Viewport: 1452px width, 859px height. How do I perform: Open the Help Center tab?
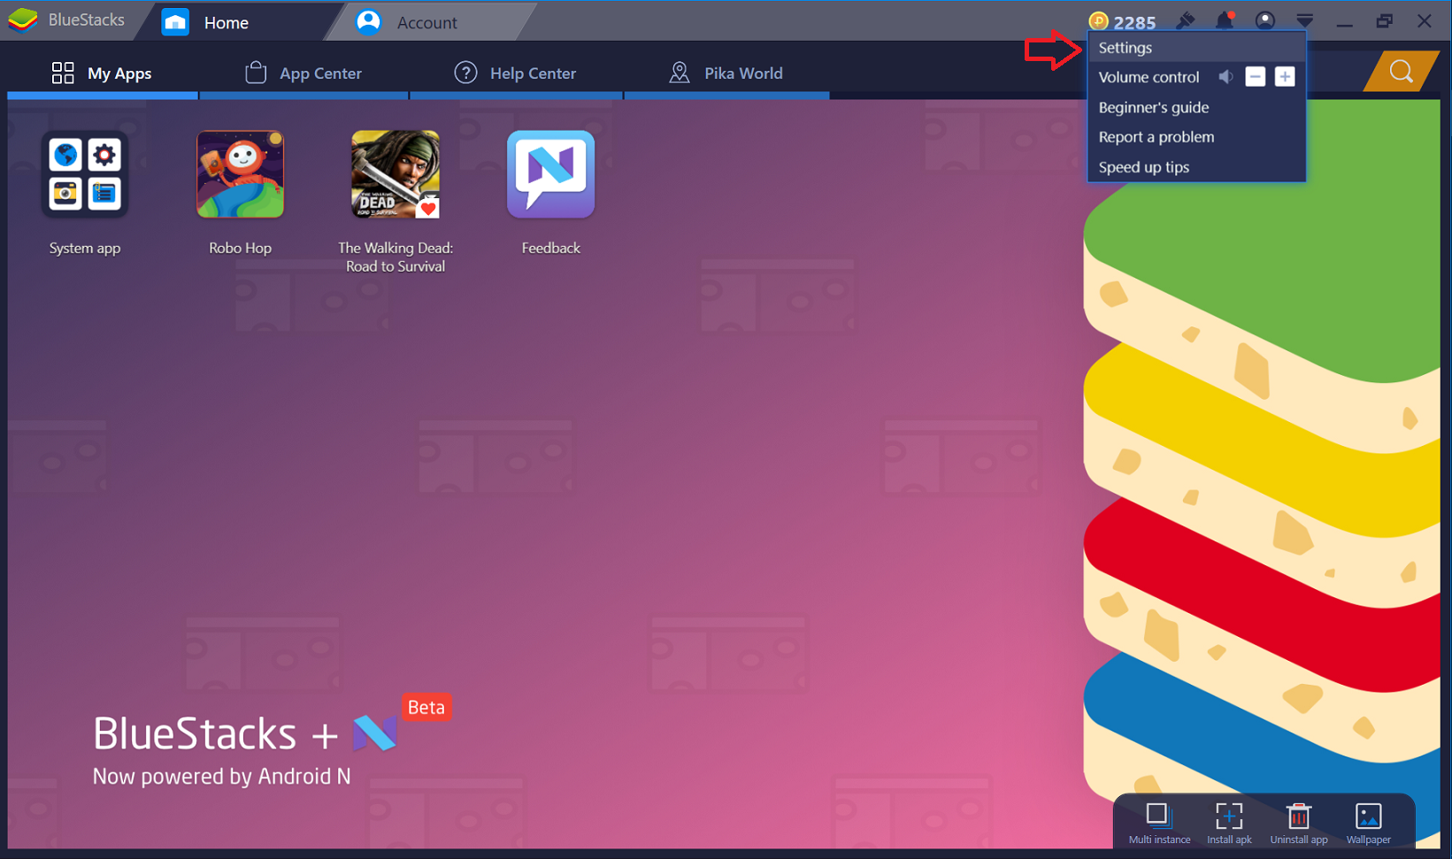[x=516, y=73]
